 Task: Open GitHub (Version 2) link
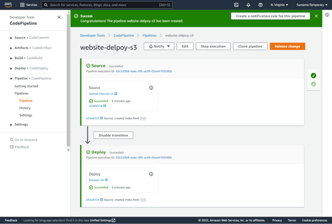tap(101, 94)
